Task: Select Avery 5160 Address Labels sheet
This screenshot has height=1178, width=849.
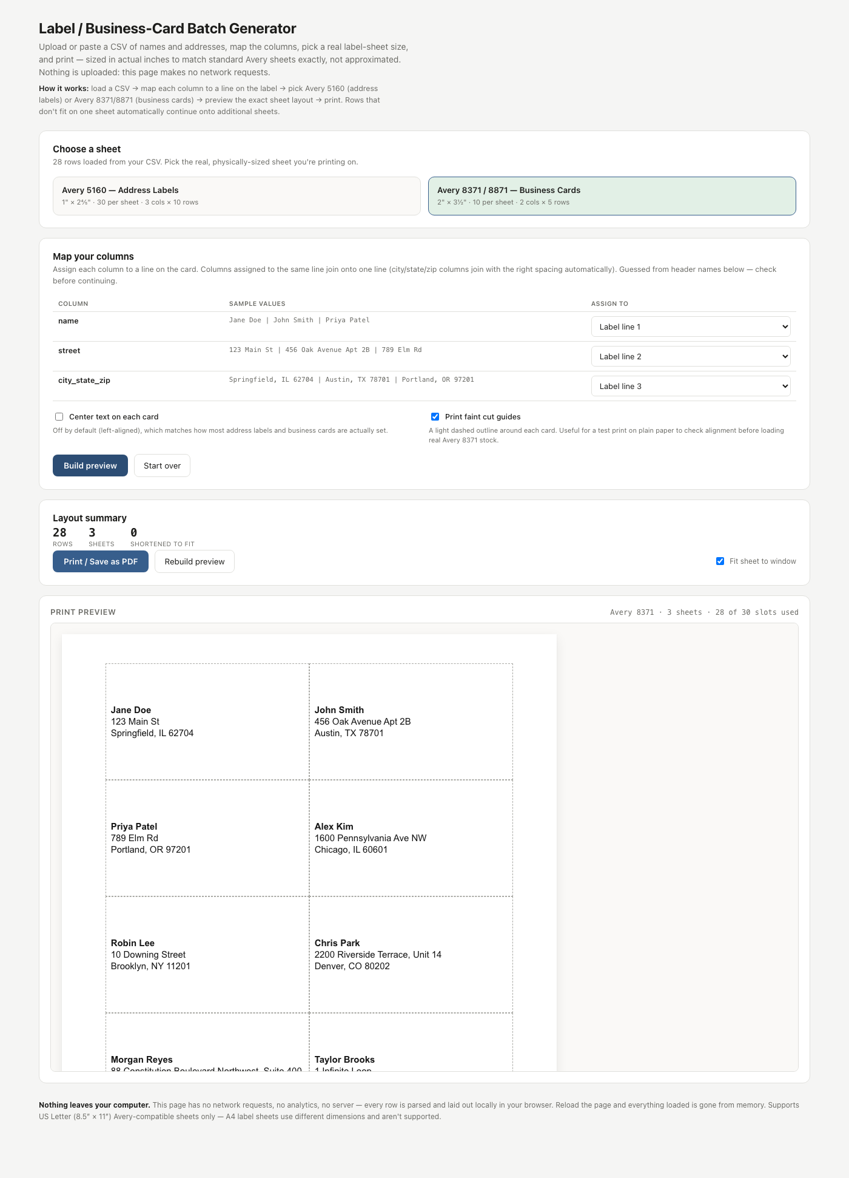Action: click(237, 196)
